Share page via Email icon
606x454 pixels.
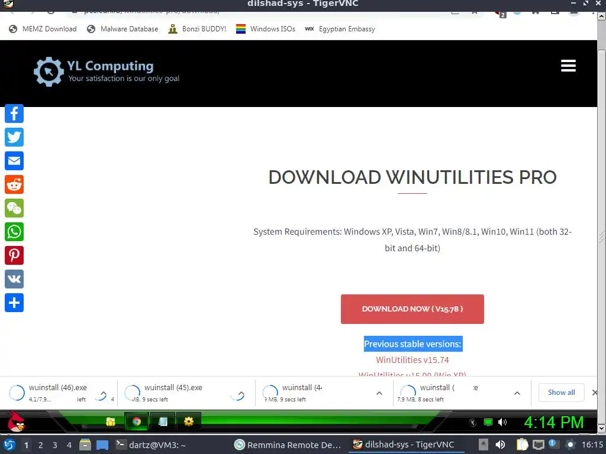tap(14, 161)
